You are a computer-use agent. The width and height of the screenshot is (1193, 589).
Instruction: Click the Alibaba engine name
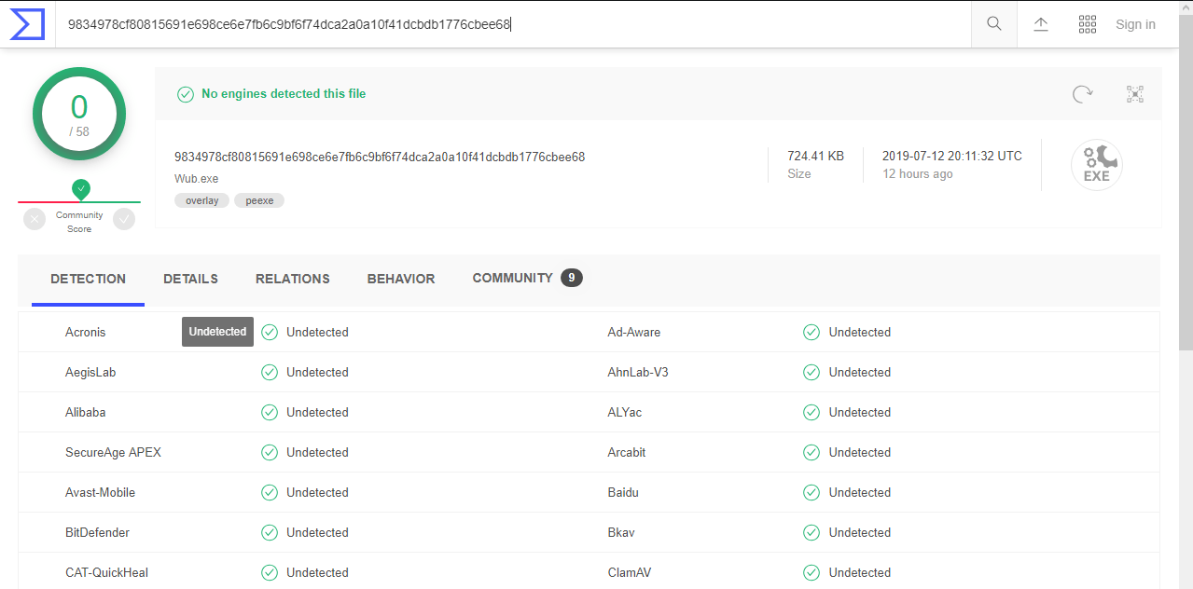pyautogui.click(x=86, y=412)
